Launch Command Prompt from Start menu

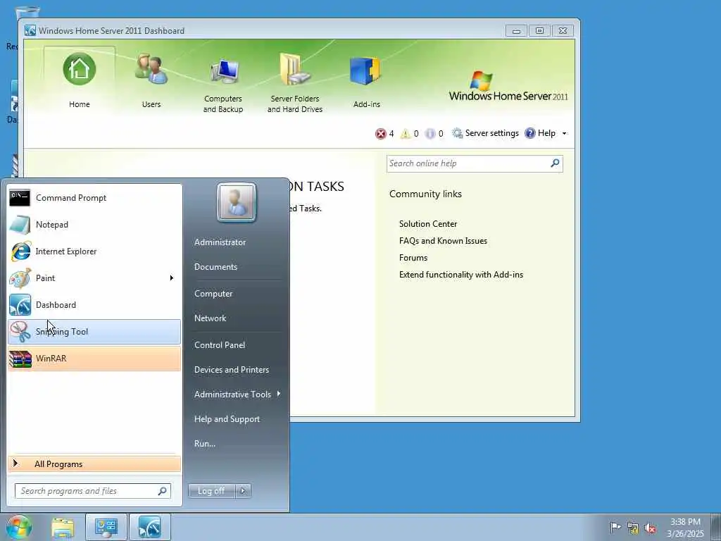click(x=94, y=198)
